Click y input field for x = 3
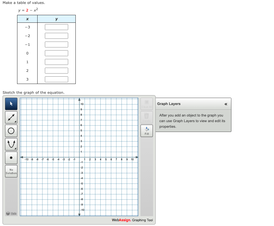274x226 pixels. pos(56,79)
